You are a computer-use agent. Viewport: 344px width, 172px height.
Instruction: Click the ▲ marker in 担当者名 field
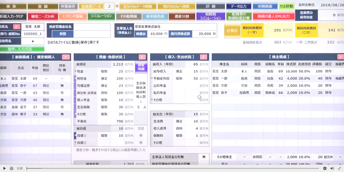click(x=33, y=41)
